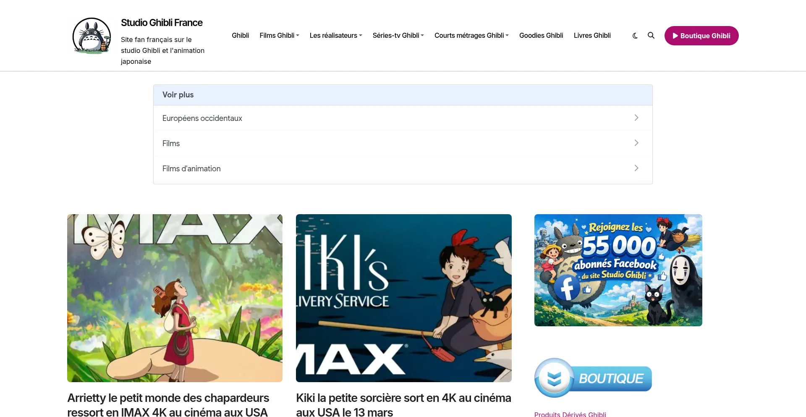Viewport: 806px width, 417px height.
Task: Expand the Films Ghibli dropdown
Action: 279,35
